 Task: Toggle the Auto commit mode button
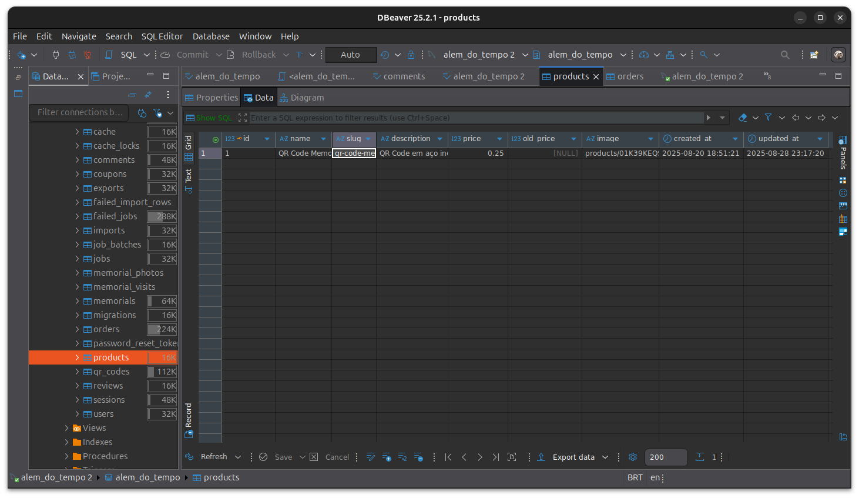[351, 55]
